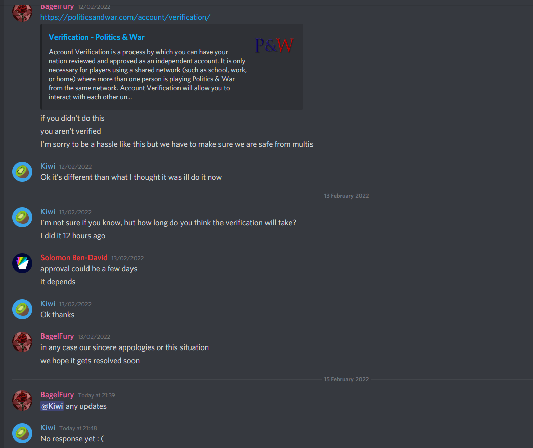Click Kiwi's avatar beside the verification question
Image resolution: width=533 pixels, height=448 pixels.
tap(22, 217)
